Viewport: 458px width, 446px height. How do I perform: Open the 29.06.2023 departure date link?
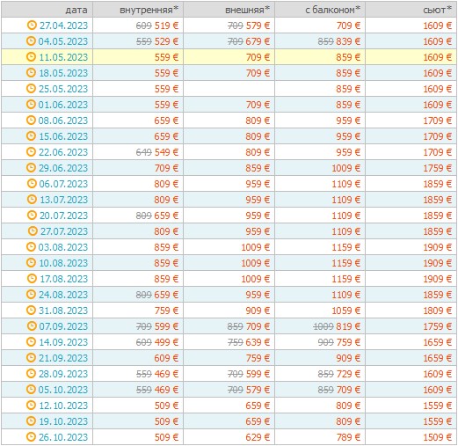[63, 168]
